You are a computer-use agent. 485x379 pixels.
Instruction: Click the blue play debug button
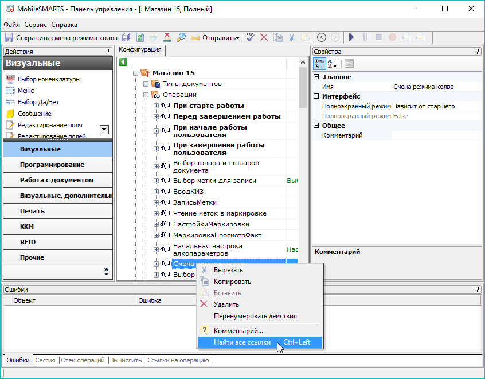click(x=351, y=37)
